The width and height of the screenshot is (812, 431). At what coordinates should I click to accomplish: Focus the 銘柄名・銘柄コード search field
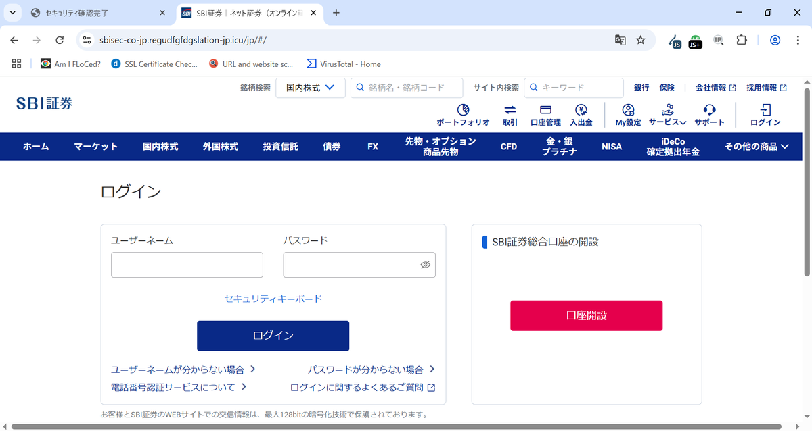(407, 88)
